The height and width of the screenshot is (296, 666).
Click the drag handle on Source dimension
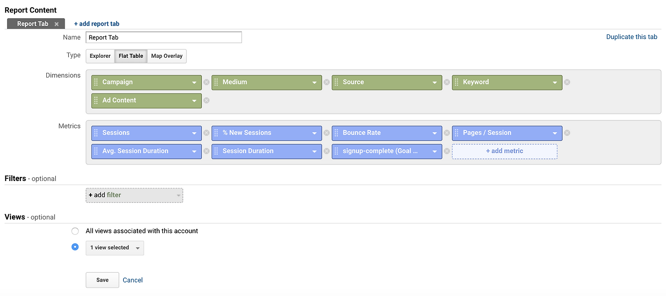[x=337, y=82]
